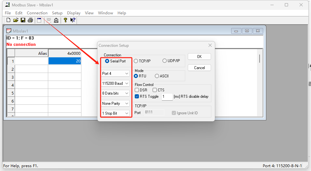Image resolution: width=311 pixels, height=171 pixels.
Task: Click the 4x0000 column header
Action: (x=65, y=53)
